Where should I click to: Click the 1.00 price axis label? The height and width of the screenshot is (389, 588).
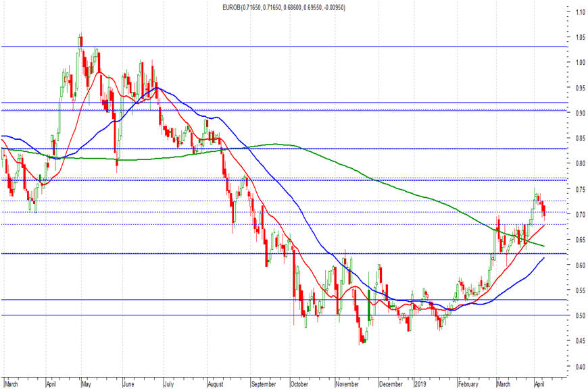(581, 63)
